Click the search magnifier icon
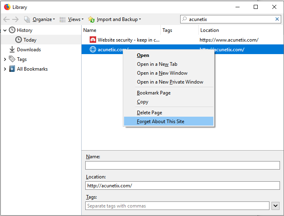The height and width of the screenshot is (216, 284). 184,19
